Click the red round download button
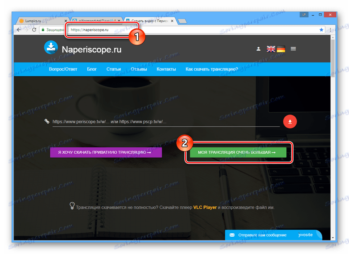Viewport: 349px width, 254px height. 290,121
